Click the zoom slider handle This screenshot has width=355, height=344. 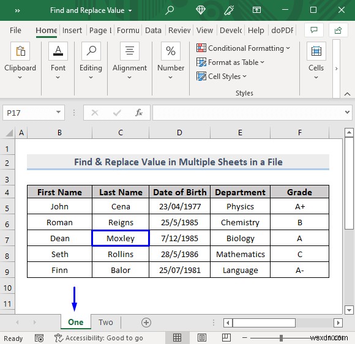pos(281,338)
